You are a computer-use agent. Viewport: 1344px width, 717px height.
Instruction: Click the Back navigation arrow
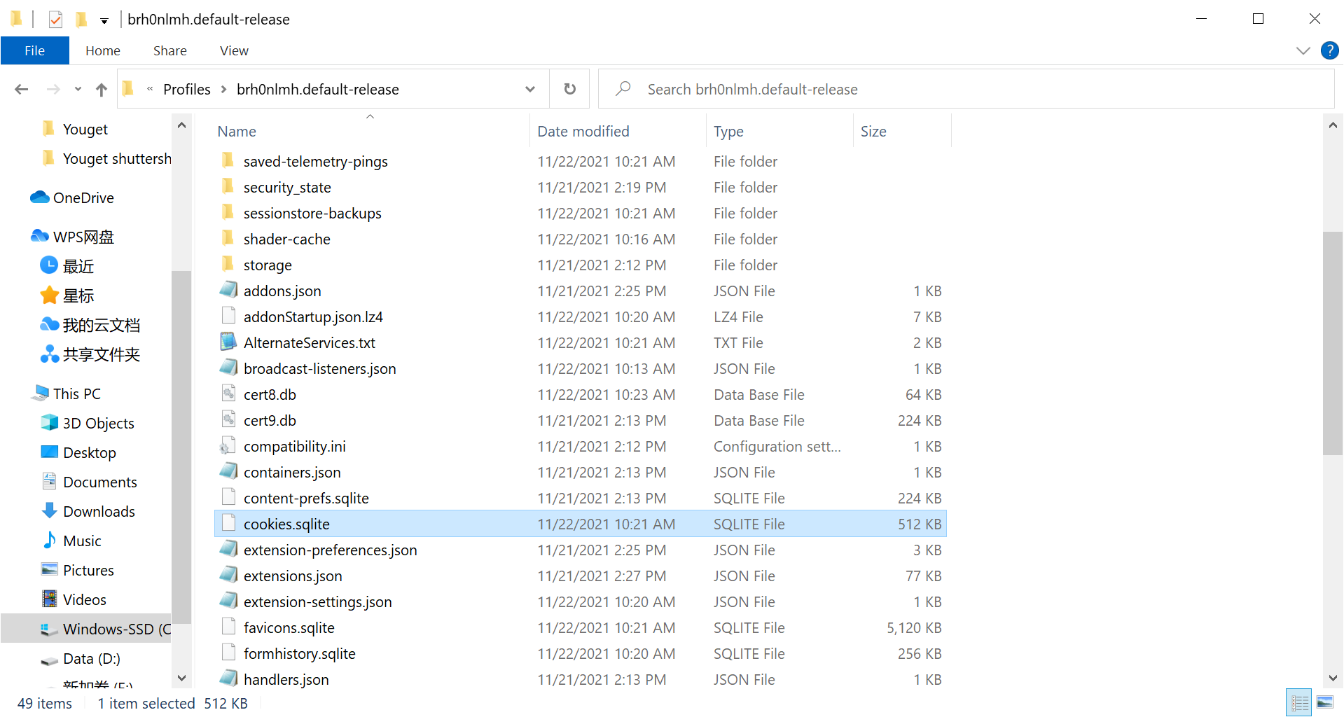pos(22,90)
